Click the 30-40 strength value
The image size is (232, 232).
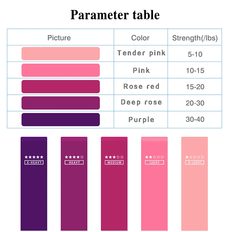click(x=195, y=119)
